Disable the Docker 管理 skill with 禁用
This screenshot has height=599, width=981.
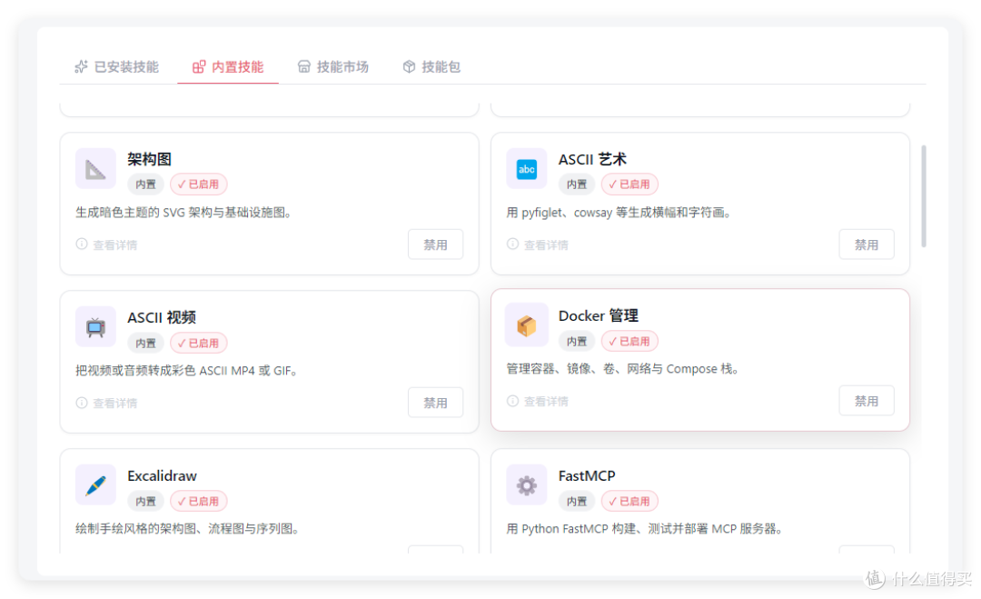click(866, 401)
